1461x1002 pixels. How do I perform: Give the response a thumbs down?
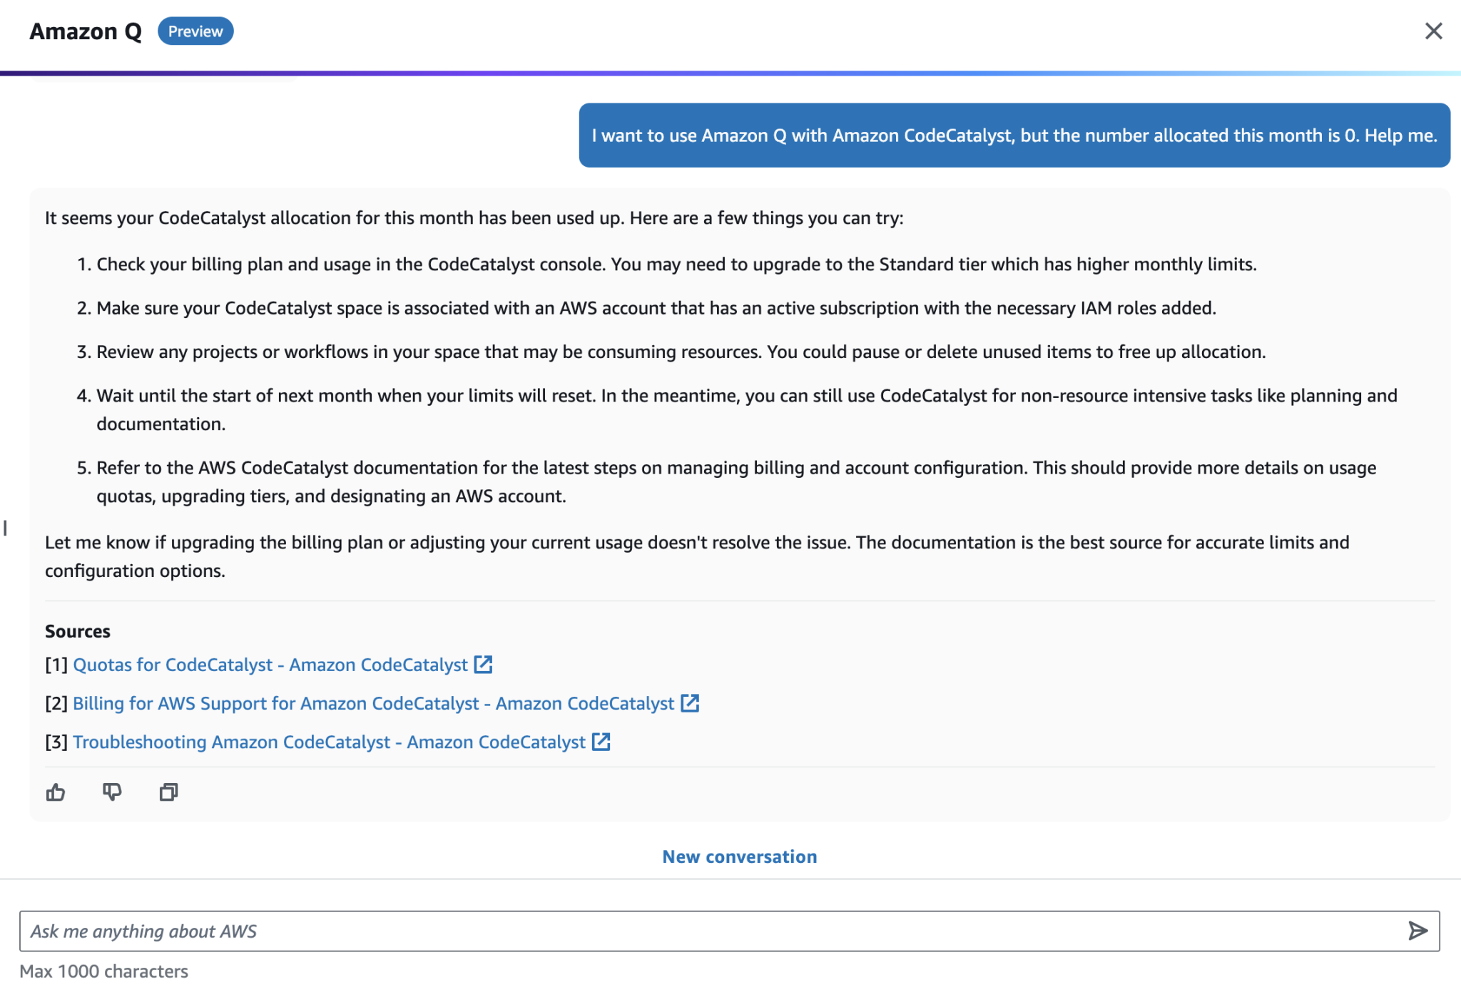click(x=113, y=792)
